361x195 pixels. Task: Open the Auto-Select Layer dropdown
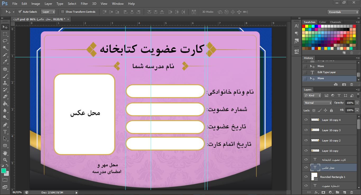point(48,12)
